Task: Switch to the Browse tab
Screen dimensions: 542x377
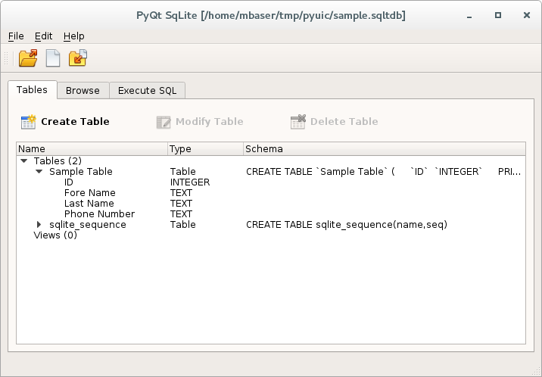Action: [83, 91]
